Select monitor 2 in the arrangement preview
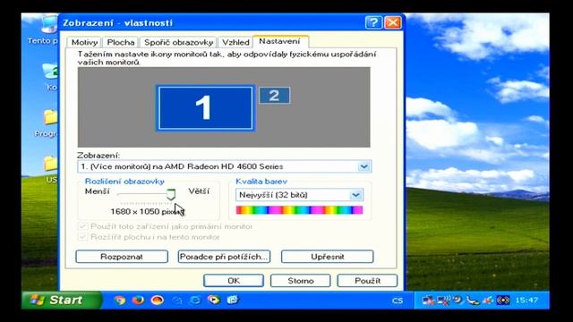The width and height of the screenshot is (573, 322). point(275,96)
